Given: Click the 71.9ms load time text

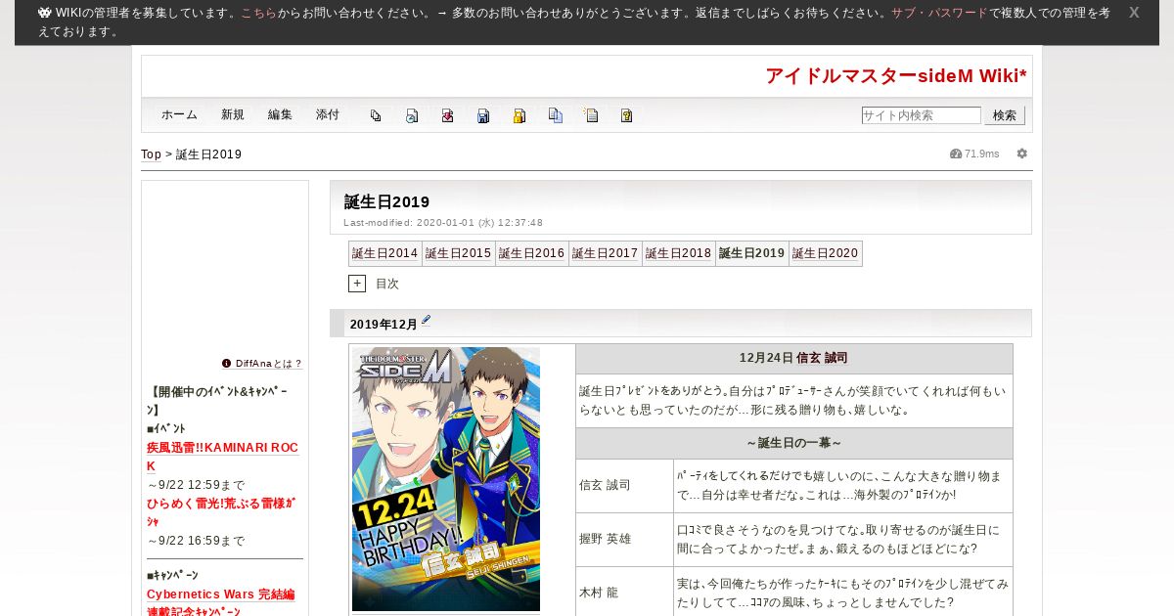Looking at the screenshot, I should (982, 154).
